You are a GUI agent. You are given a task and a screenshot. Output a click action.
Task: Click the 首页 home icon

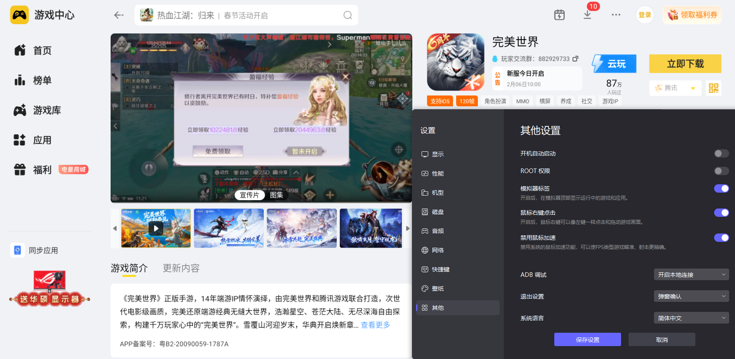point(20,50)
